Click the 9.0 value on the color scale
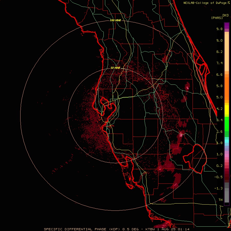This screenshot has height=231, width=231. click(x=219, y=40)
